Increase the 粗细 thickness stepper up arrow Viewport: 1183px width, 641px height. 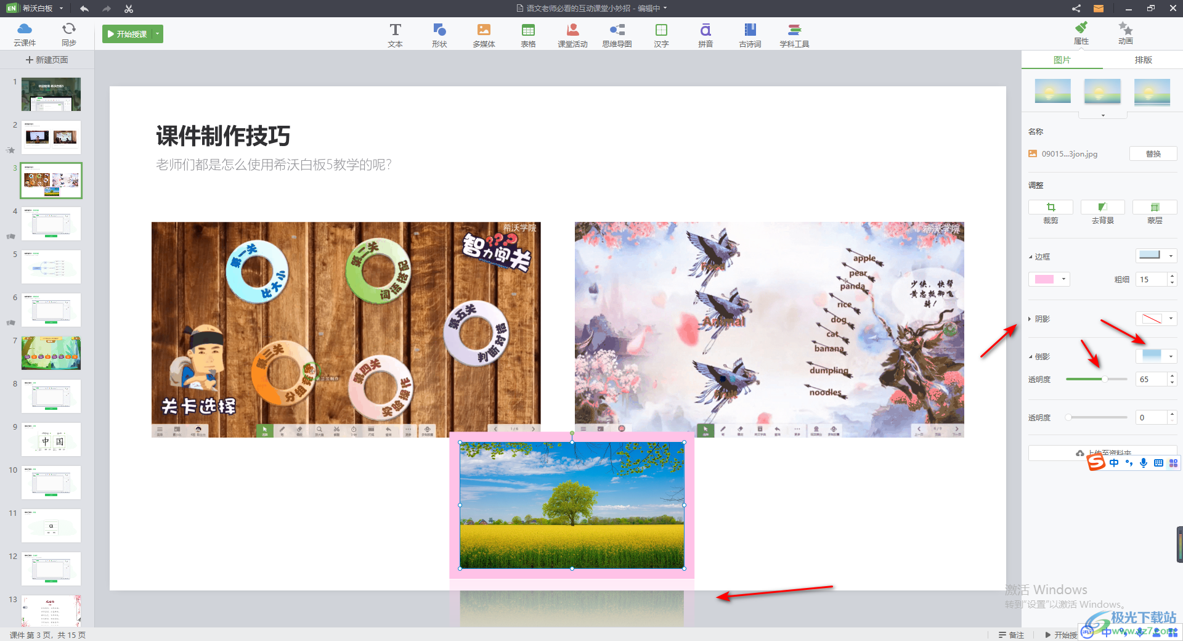[x=1173, y=276]
